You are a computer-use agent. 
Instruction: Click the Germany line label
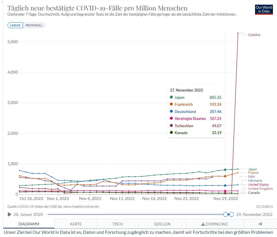(255, 181)
